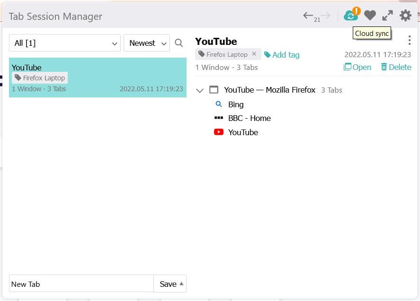Click the heart donation icon
This screenshot has height=301, width=420.
point(370,15)
